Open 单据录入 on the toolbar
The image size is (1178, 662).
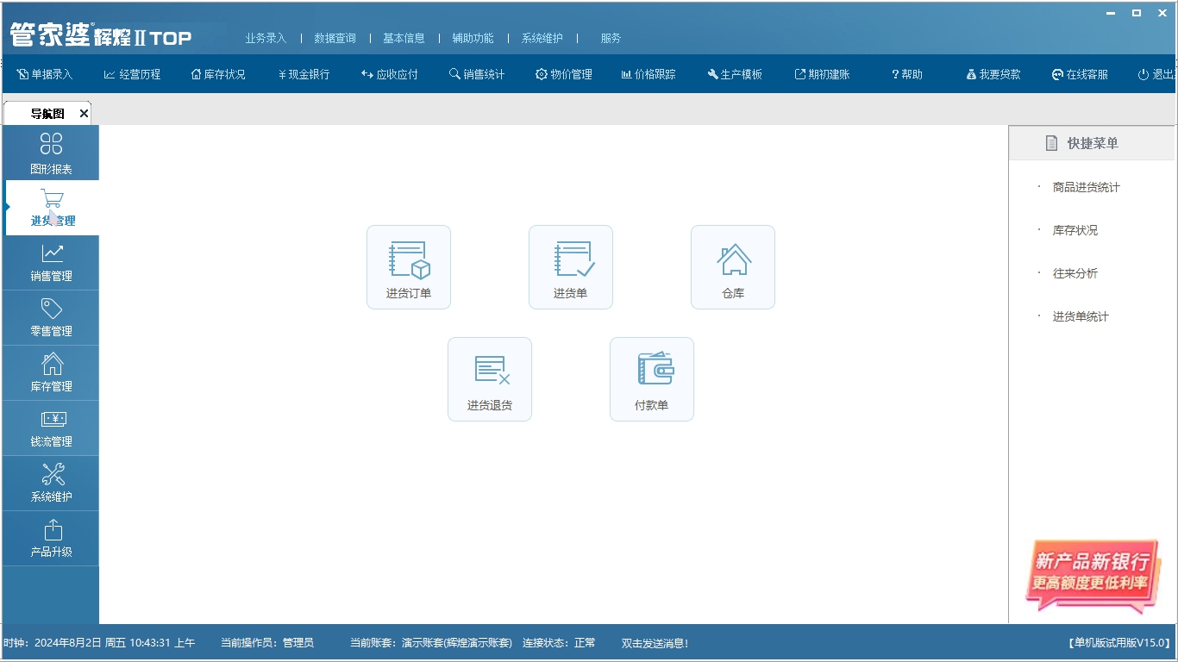coord(43,74)
